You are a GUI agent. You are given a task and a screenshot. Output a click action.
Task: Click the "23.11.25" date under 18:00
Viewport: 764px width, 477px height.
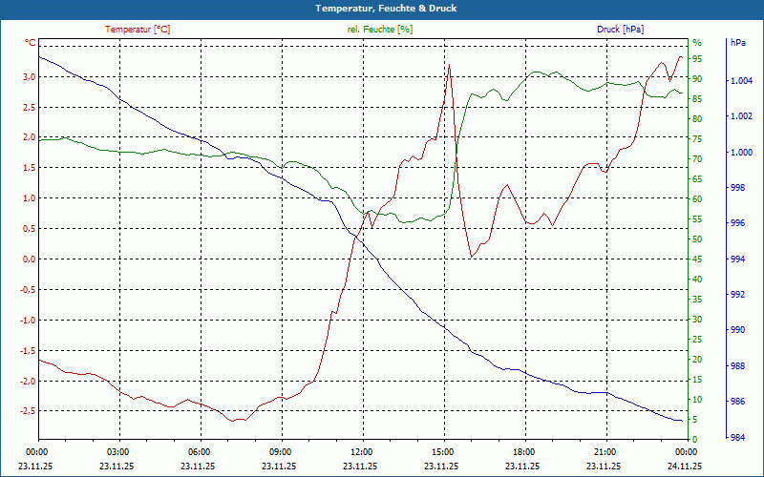(x=522, y=466)
